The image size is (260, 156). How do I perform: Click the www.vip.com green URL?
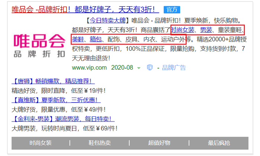pos(89,68)
